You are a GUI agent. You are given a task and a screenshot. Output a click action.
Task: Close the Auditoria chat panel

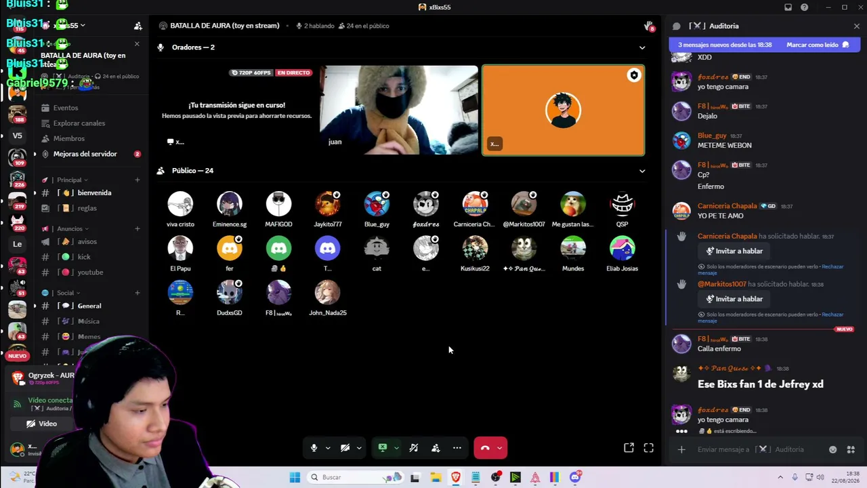[x=857, y=26]
